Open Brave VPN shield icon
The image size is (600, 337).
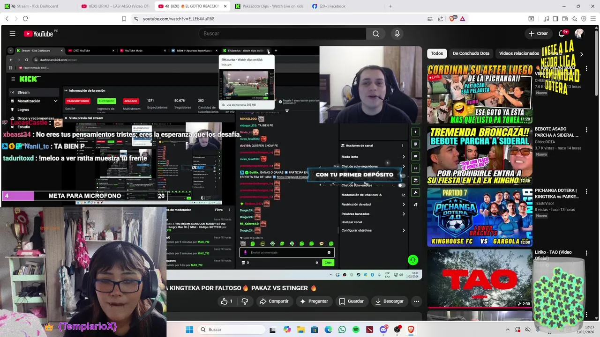584,19
